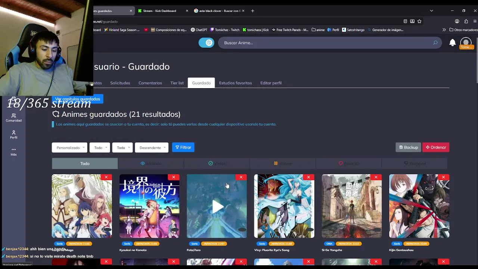Click the install app icon in address bar
The width and height of the screenshot is (478, 269).
click(412, 21)
